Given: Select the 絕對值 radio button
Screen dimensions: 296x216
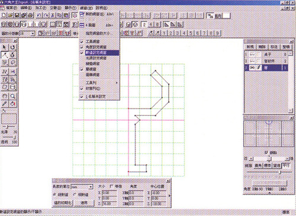Looking at the screenshot, I should tap(54, 195).
